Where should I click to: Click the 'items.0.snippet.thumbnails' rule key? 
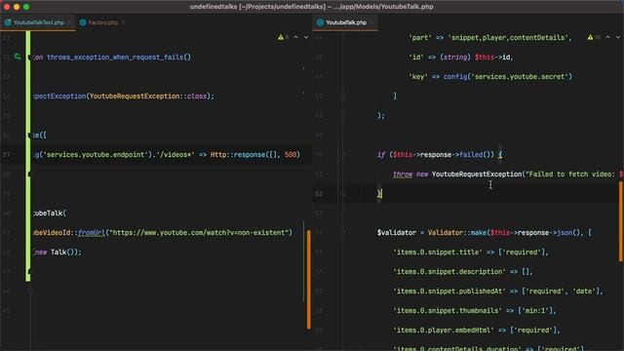(448, 310)
